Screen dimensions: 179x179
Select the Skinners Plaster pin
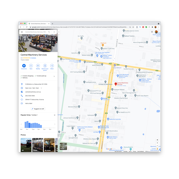click(79, 107)
